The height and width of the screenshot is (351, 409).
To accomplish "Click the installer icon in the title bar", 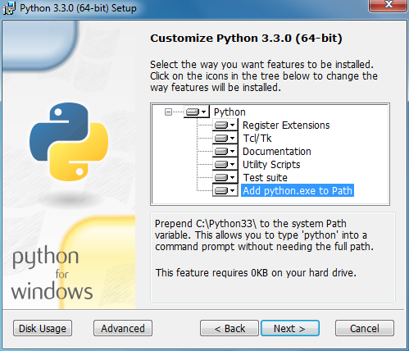I will pyautogui.click(x=9, y=8).
